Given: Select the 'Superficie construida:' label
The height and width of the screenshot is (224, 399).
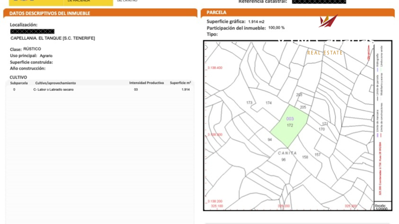Looking at the screenshot, I should (31, 62).
